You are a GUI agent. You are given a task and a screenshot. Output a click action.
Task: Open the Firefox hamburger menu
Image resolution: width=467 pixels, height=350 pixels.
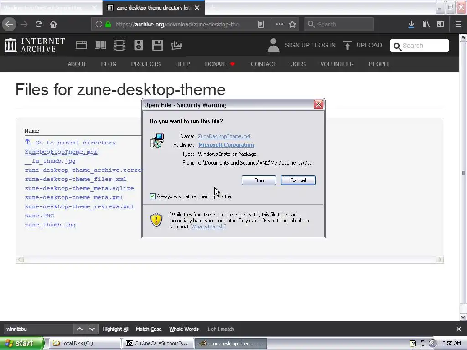click(x=458, y=25)
